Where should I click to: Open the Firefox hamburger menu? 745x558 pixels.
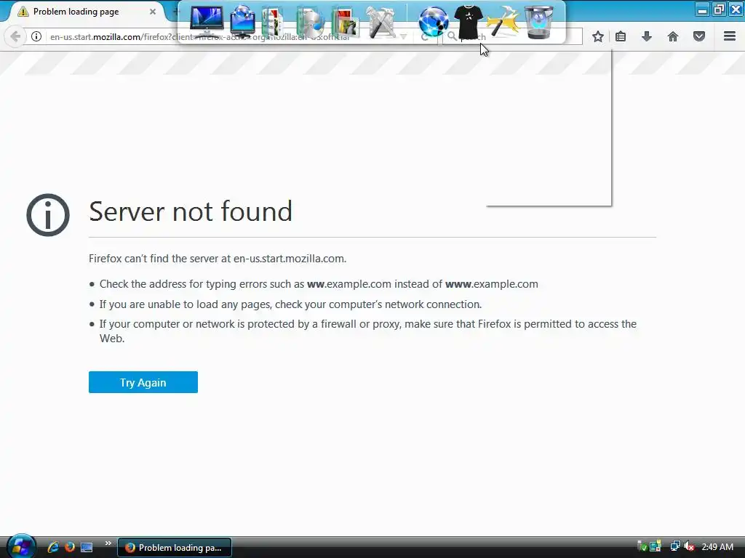tap(730, 36)
